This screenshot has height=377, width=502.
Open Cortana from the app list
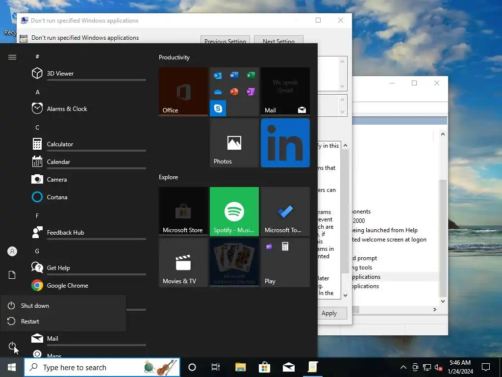pyautogui.click(x=89, y=197)
